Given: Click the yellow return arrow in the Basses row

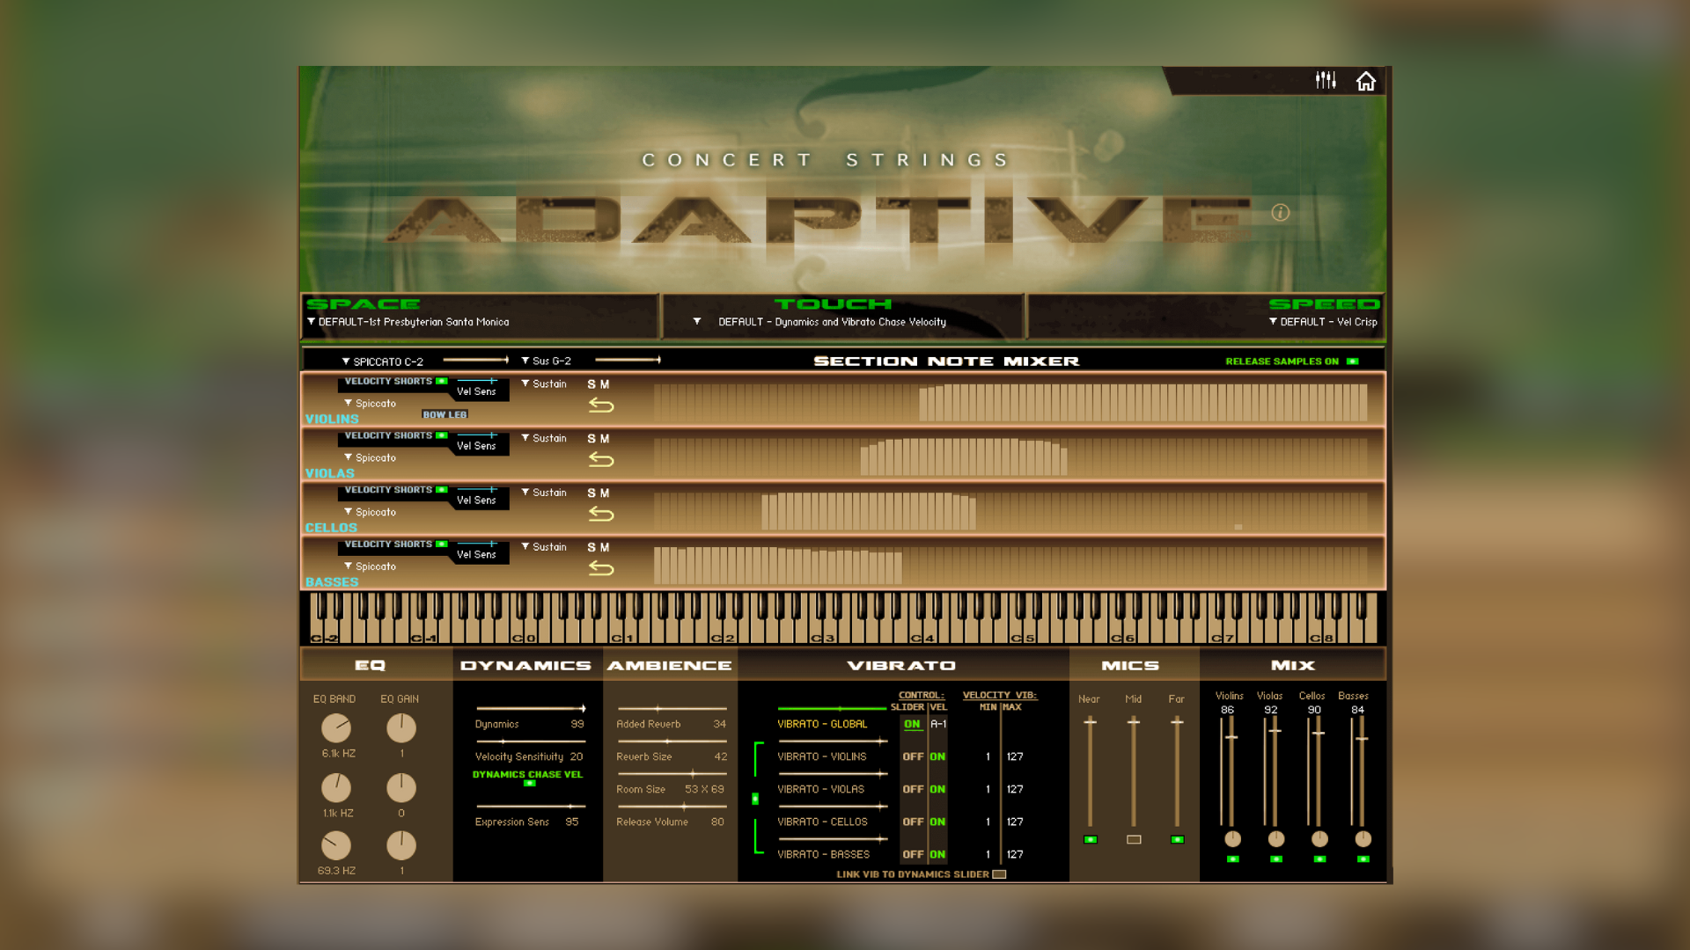Looking at the screenshot, I should (602, 568).
